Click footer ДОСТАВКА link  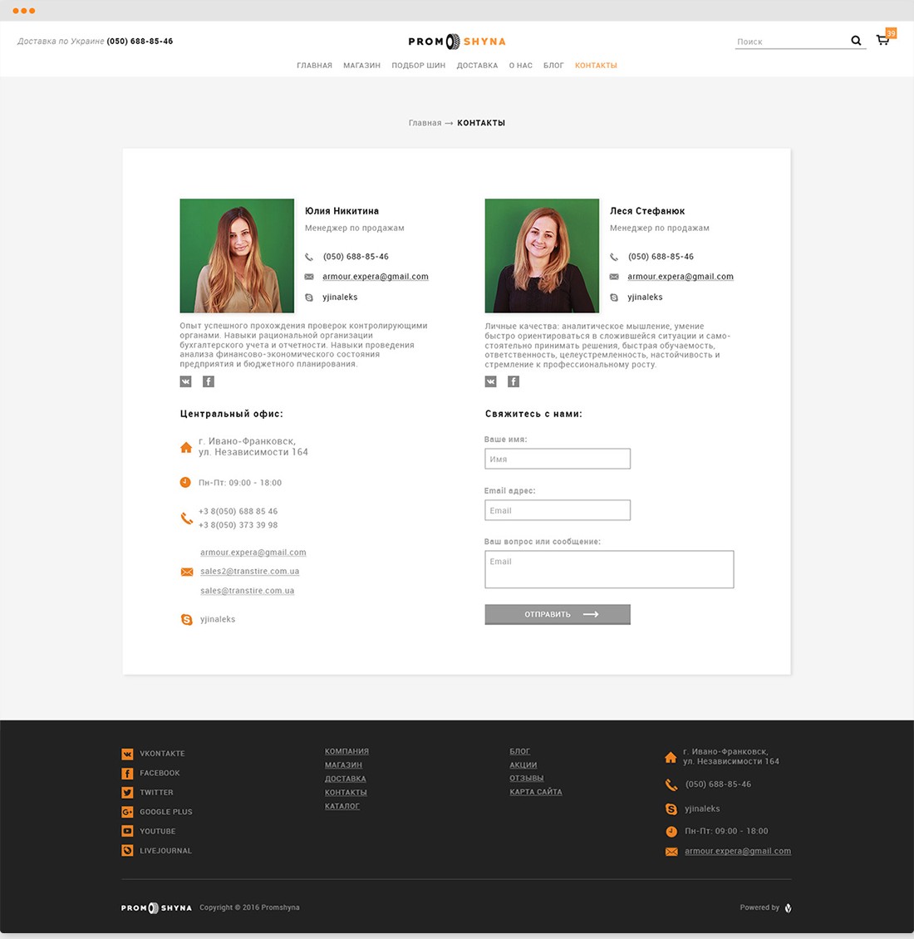[x=346, y=779]
